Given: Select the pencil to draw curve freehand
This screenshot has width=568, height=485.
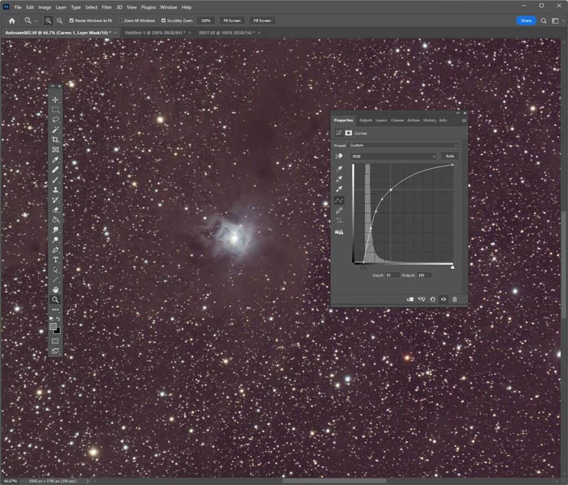Looking at the screenshot, I should point(338,211).
